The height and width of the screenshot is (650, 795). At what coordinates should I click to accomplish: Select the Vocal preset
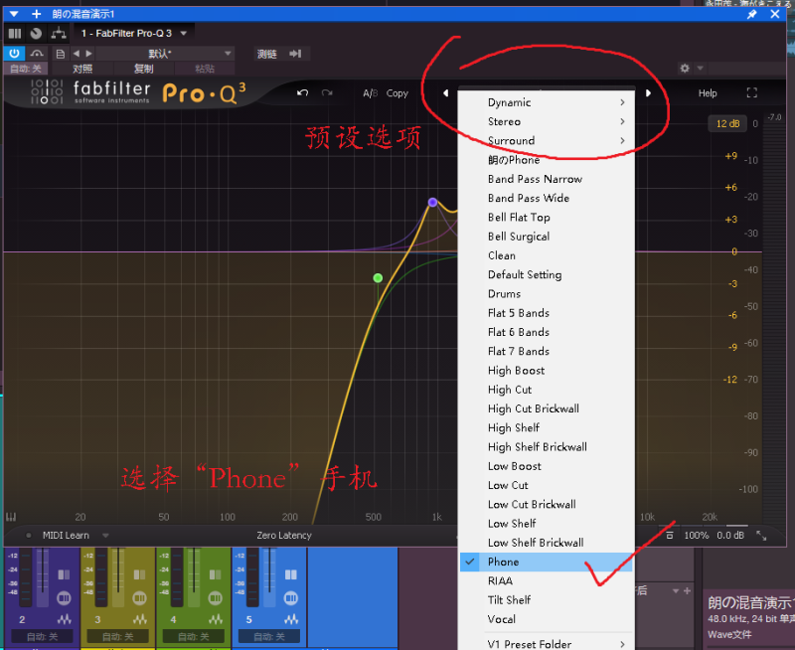point(502,619)
